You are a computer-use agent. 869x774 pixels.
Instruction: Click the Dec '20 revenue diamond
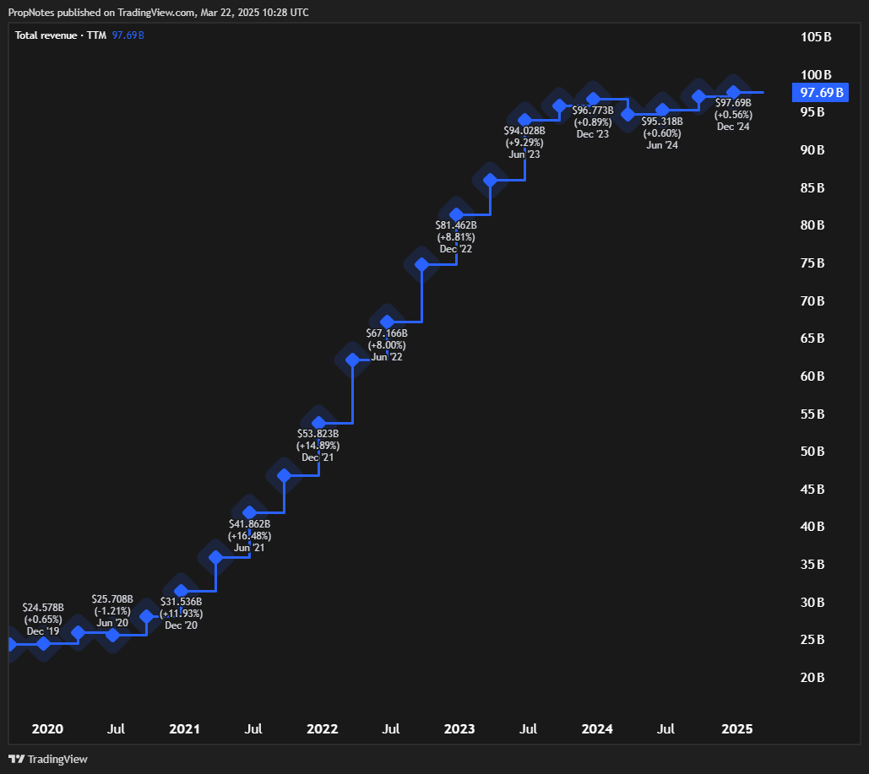pyautogui.click(x=179, y=591)
